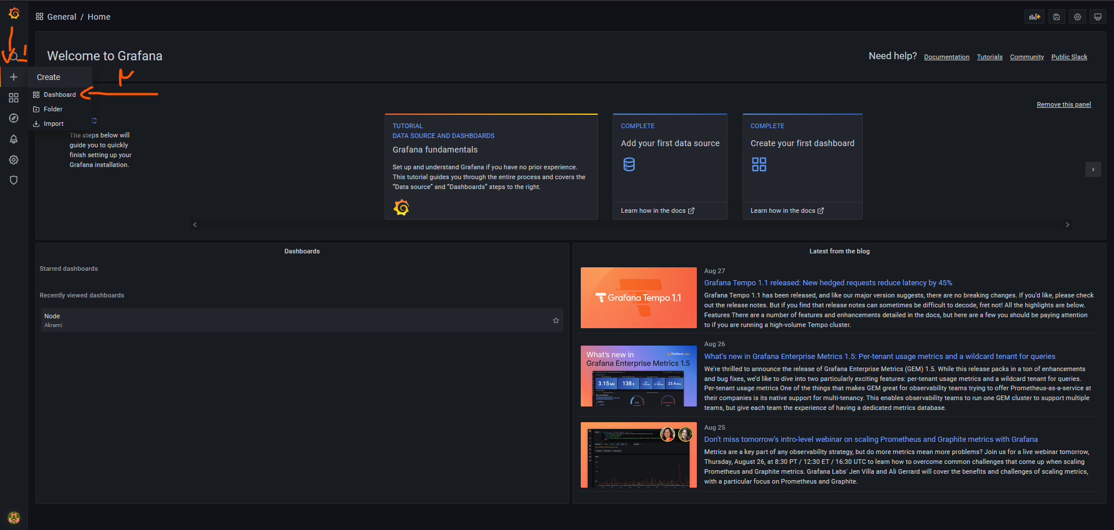Star the Node dashboard
Viewport: 1114px width, 530px height.
coord(556,321)
